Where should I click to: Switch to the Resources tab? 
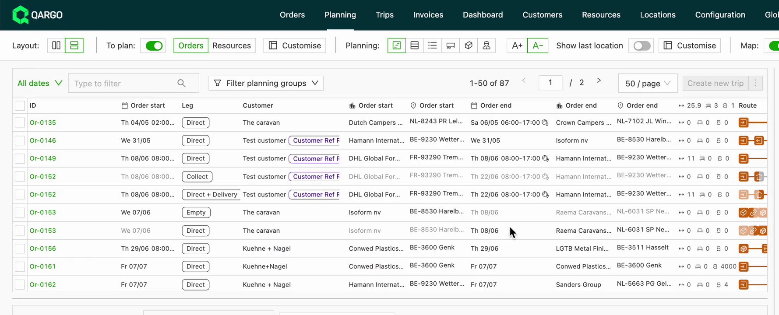[x=232, y=45]
